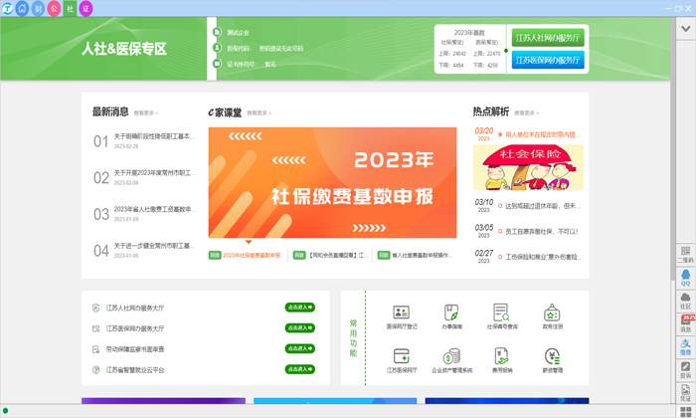Expand 查看更多 next to 最新消息
The width and height of the screenshot is (696, 418).
point(145,113)
